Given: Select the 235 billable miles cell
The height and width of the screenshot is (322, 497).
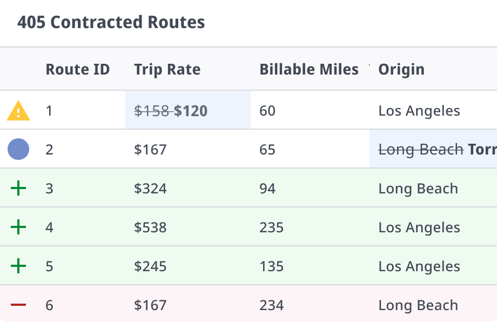Looking at the screenshot, I should (x=310, y=226).
